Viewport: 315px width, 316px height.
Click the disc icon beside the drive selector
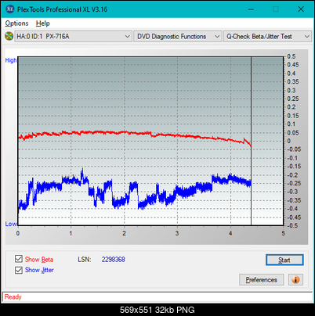click(9, 36)
